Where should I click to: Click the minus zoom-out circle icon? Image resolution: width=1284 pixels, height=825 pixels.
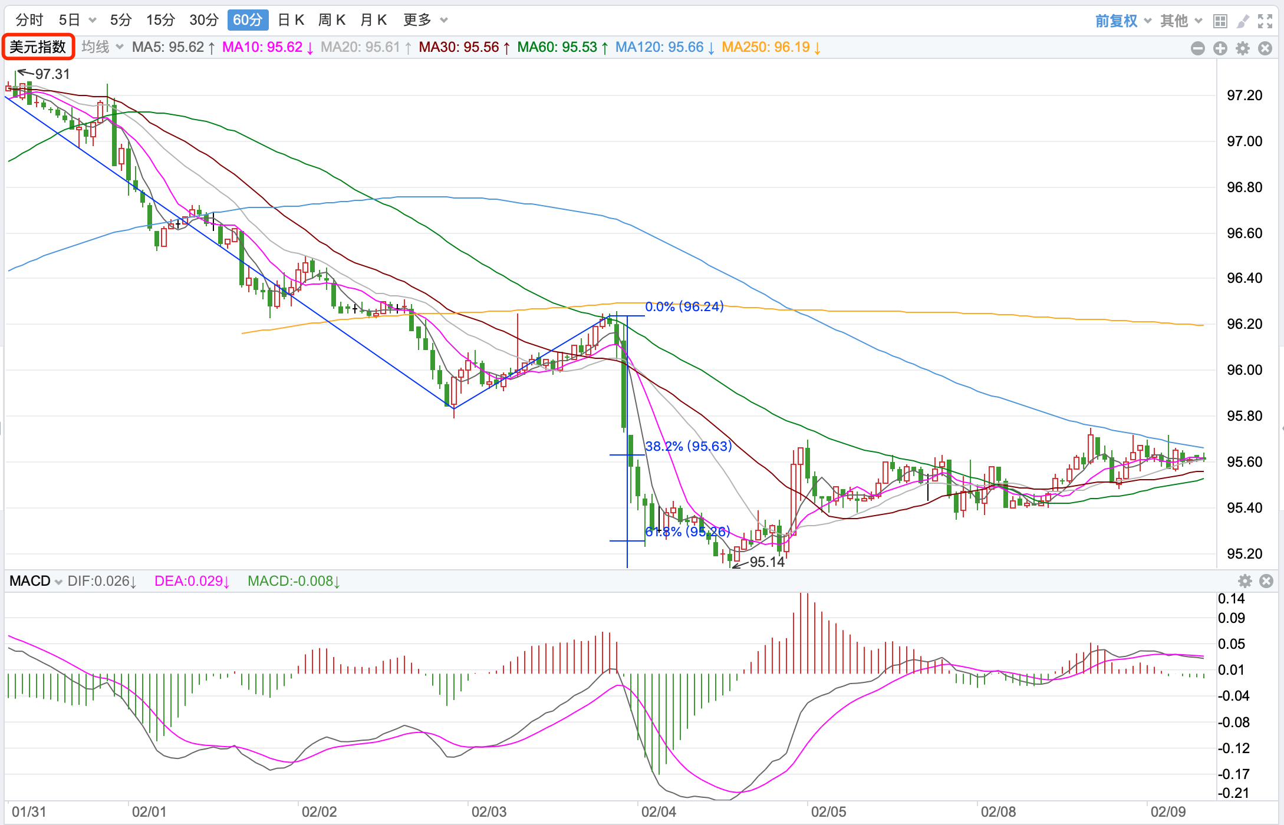[1197, 48]
